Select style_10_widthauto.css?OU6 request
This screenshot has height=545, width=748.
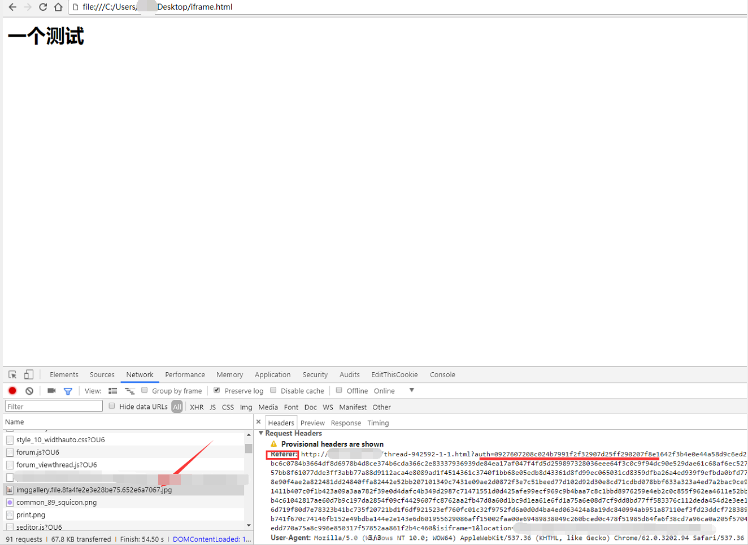[x=124, y=439]
